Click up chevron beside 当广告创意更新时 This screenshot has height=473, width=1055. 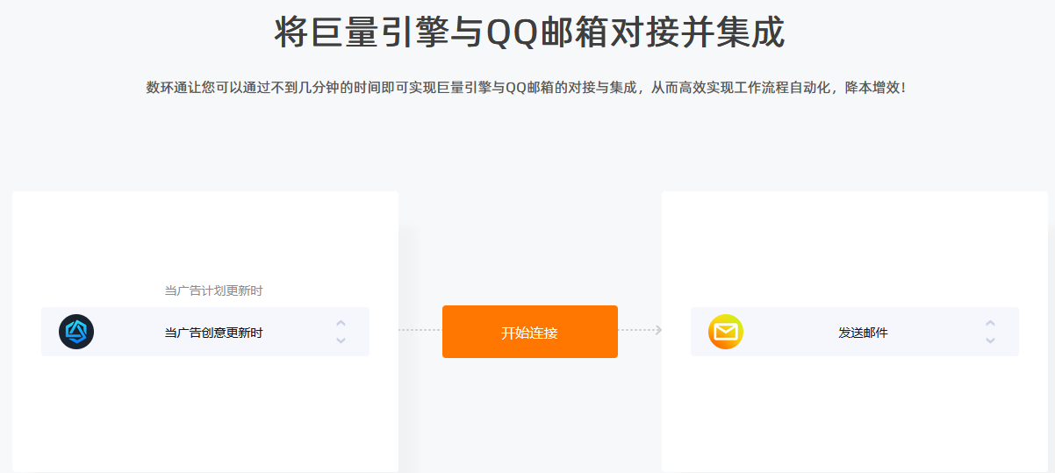click(341, 324)
